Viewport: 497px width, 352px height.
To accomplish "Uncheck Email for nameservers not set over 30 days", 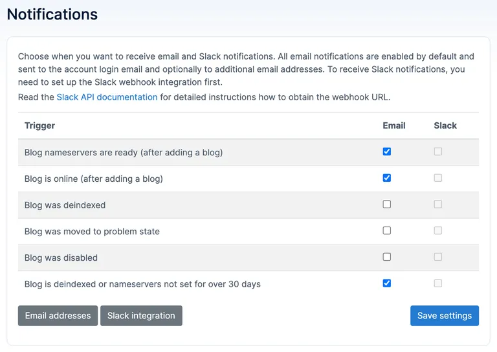I will 387,283.
